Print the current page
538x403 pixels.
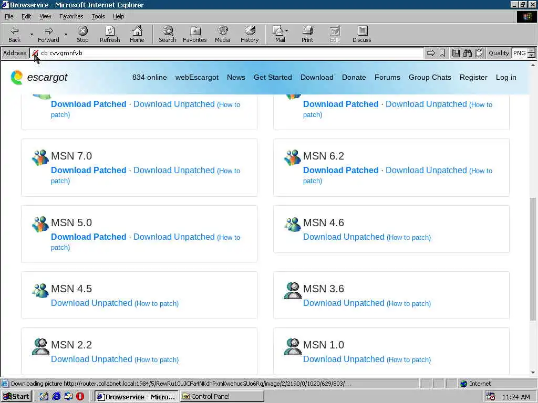coord(307,34)
